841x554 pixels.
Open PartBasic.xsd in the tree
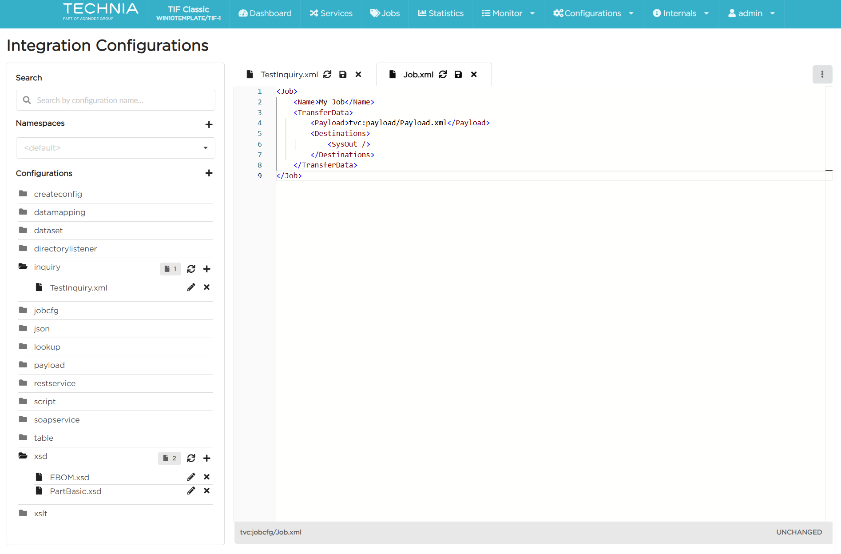coord(75,491)
